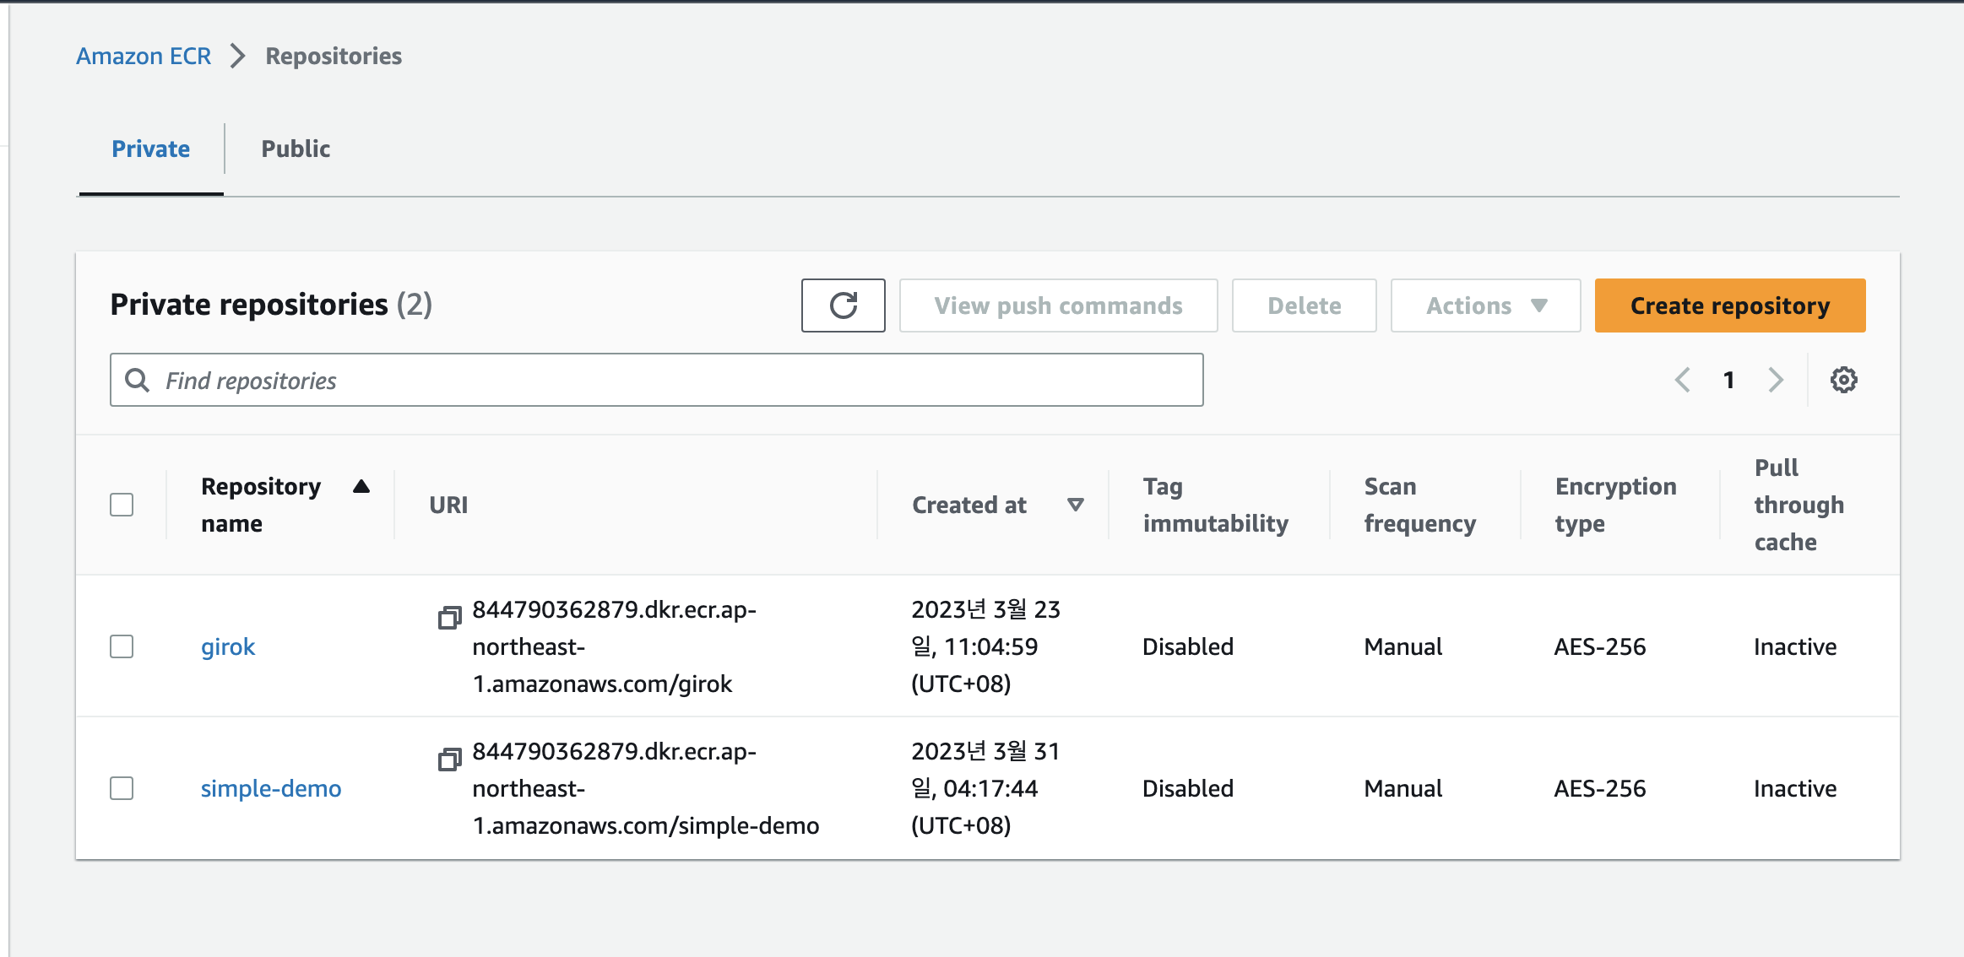
Task: Click the breadcrumb separator chevron
Action: 238,57
